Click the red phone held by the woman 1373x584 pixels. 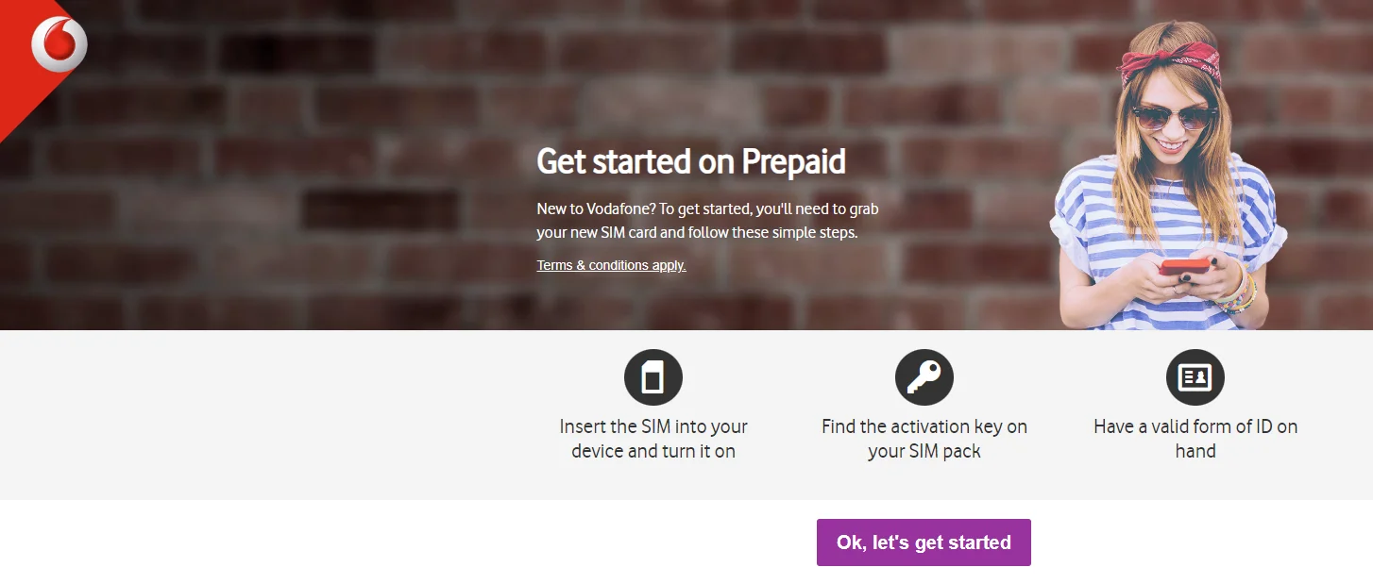point(1184,267)
